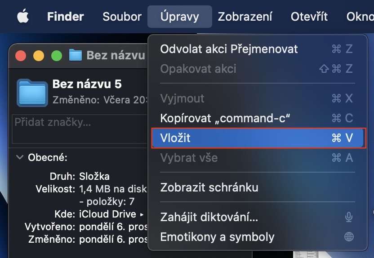The image size is (374, 258).
Task: Click the green zoom button of the info window
Action: 56,56
